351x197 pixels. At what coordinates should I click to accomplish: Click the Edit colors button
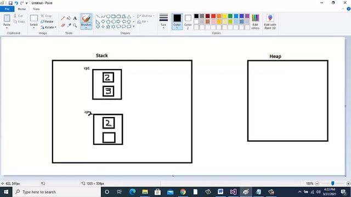tap(256, 22)
